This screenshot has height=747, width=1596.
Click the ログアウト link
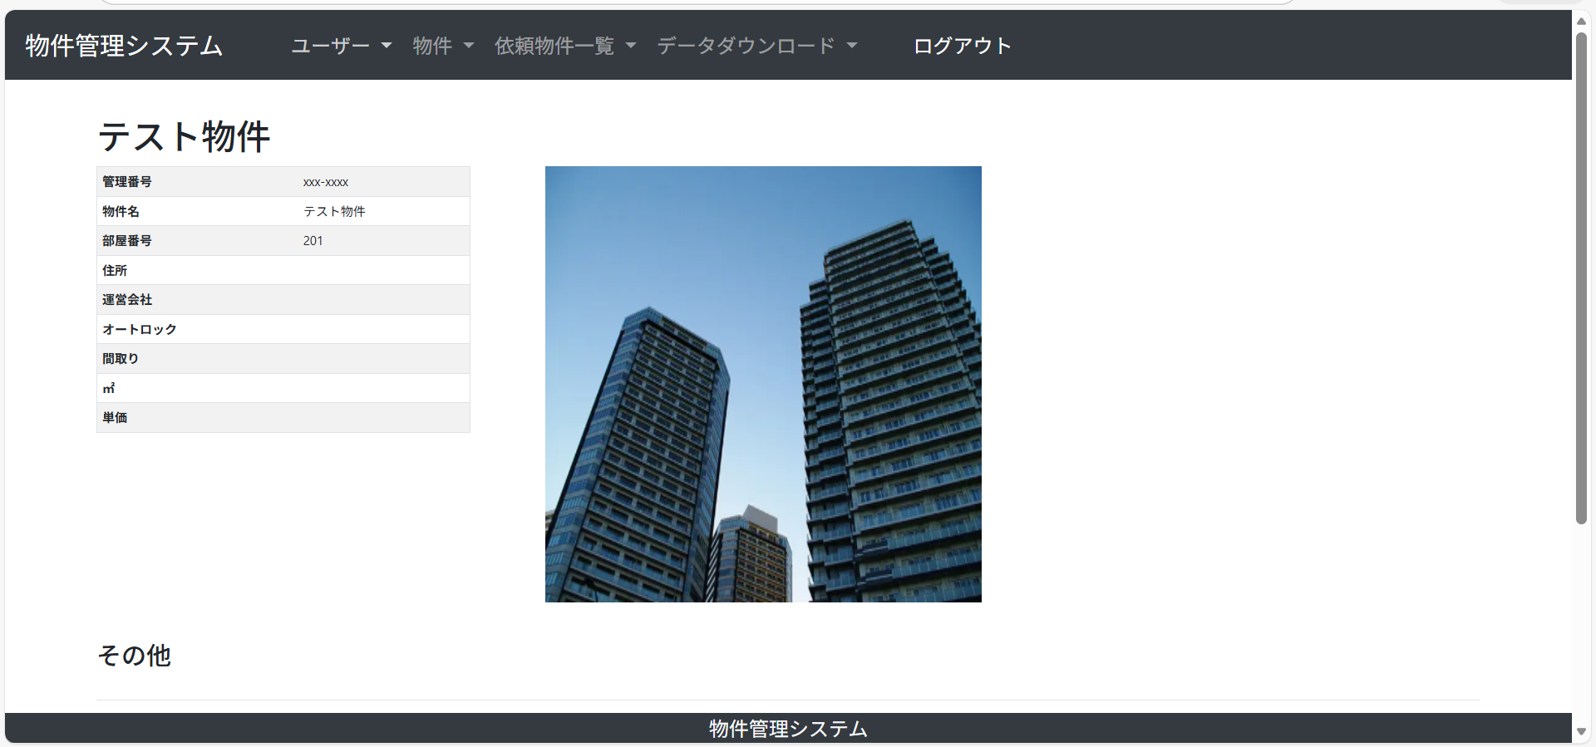click(962, 46)
